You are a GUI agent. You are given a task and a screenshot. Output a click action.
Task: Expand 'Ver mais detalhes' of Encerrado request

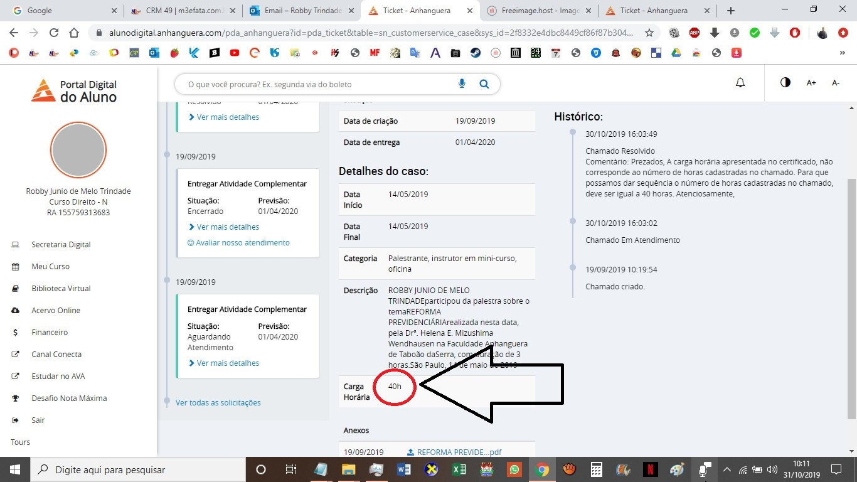click(x=223, y=227)
